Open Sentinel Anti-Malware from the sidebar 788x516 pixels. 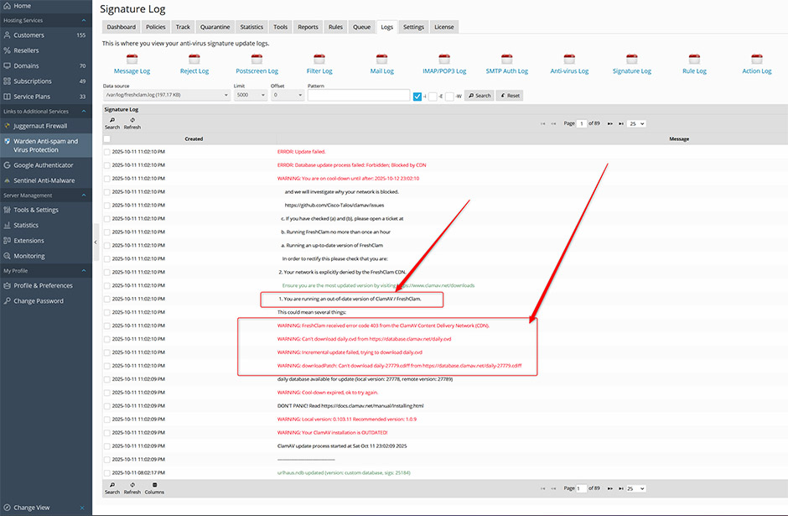(44, 180)
